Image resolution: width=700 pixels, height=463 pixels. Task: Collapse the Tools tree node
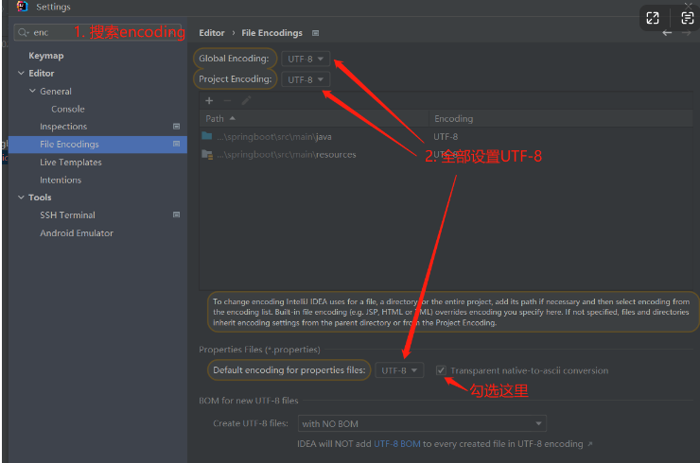21,197
